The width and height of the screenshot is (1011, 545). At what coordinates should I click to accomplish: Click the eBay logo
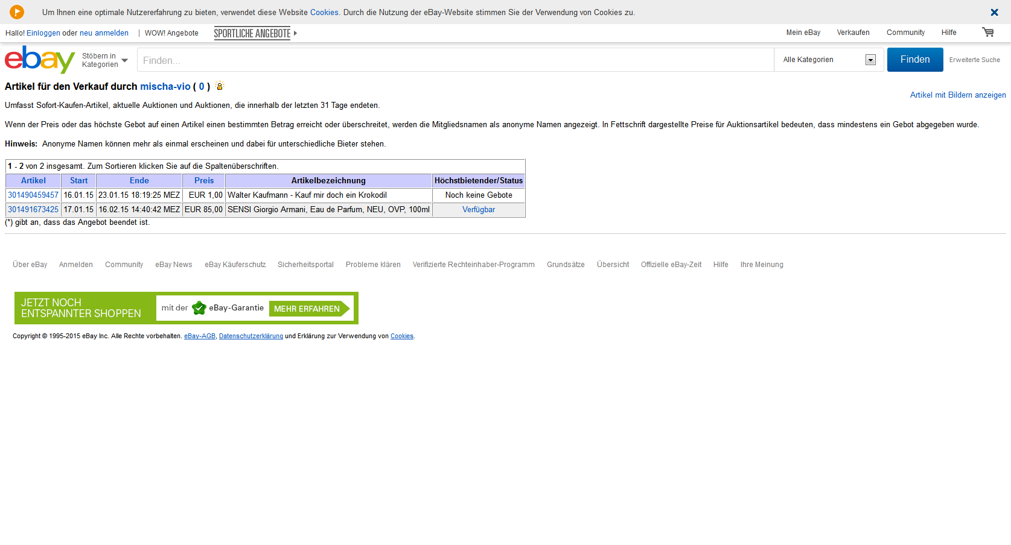40,60
